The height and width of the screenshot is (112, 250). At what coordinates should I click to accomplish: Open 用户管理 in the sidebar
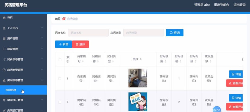(23, 38)
